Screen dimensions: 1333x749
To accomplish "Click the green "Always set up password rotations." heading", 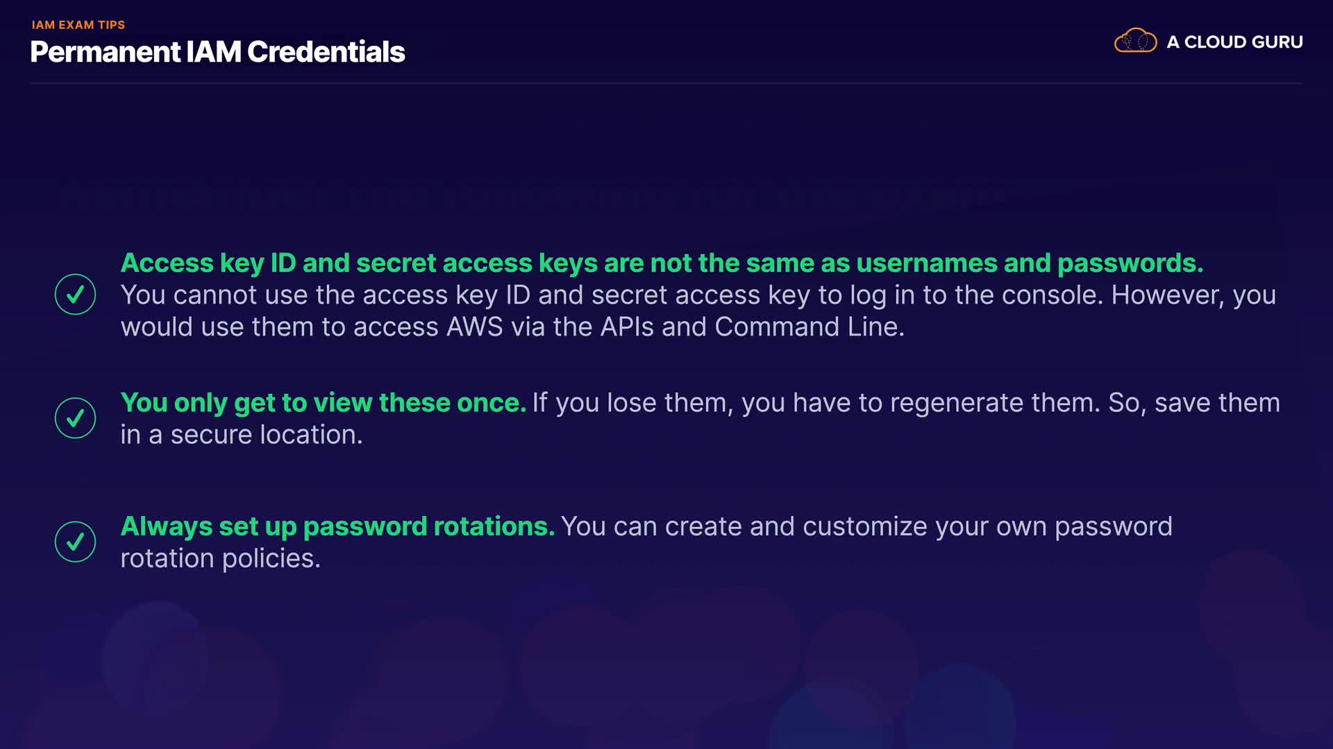I will click(x=337, y=526).
